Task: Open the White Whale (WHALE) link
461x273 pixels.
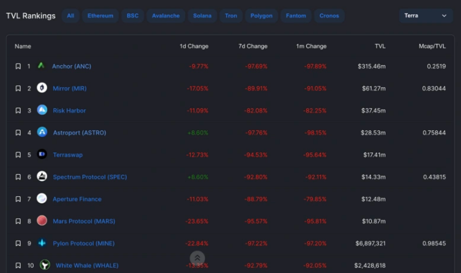Action: (x=87, y=265)
